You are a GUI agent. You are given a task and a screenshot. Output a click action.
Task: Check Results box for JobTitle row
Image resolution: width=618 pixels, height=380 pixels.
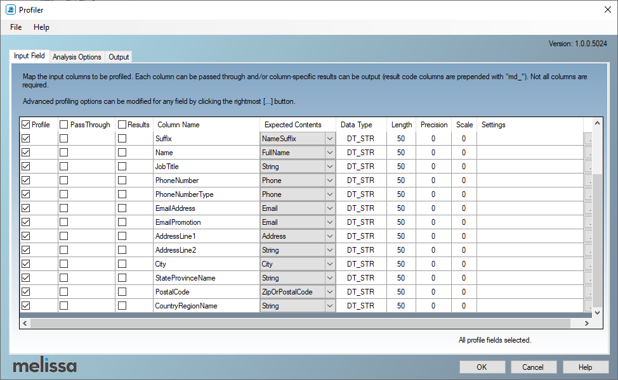(122, 167)
